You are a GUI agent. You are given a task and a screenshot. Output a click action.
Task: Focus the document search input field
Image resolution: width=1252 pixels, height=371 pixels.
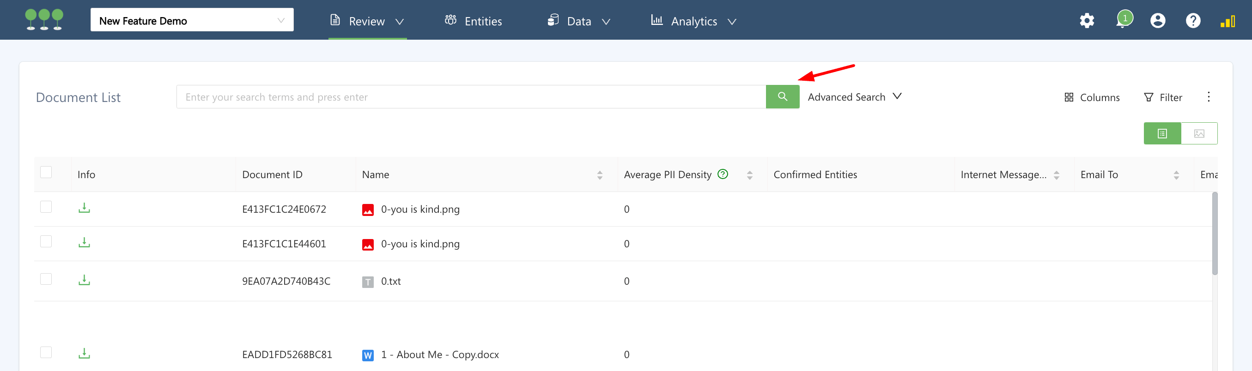(x=470, y=97)
